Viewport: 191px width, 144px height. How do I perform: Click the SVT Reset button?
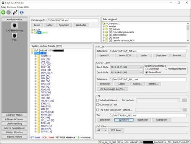[x=116, y=130]
